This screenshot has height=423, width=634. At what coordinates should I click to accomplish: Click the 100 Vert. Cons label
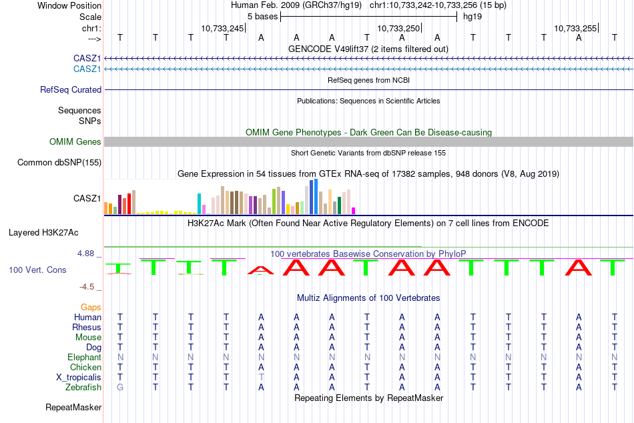point(37,270)
